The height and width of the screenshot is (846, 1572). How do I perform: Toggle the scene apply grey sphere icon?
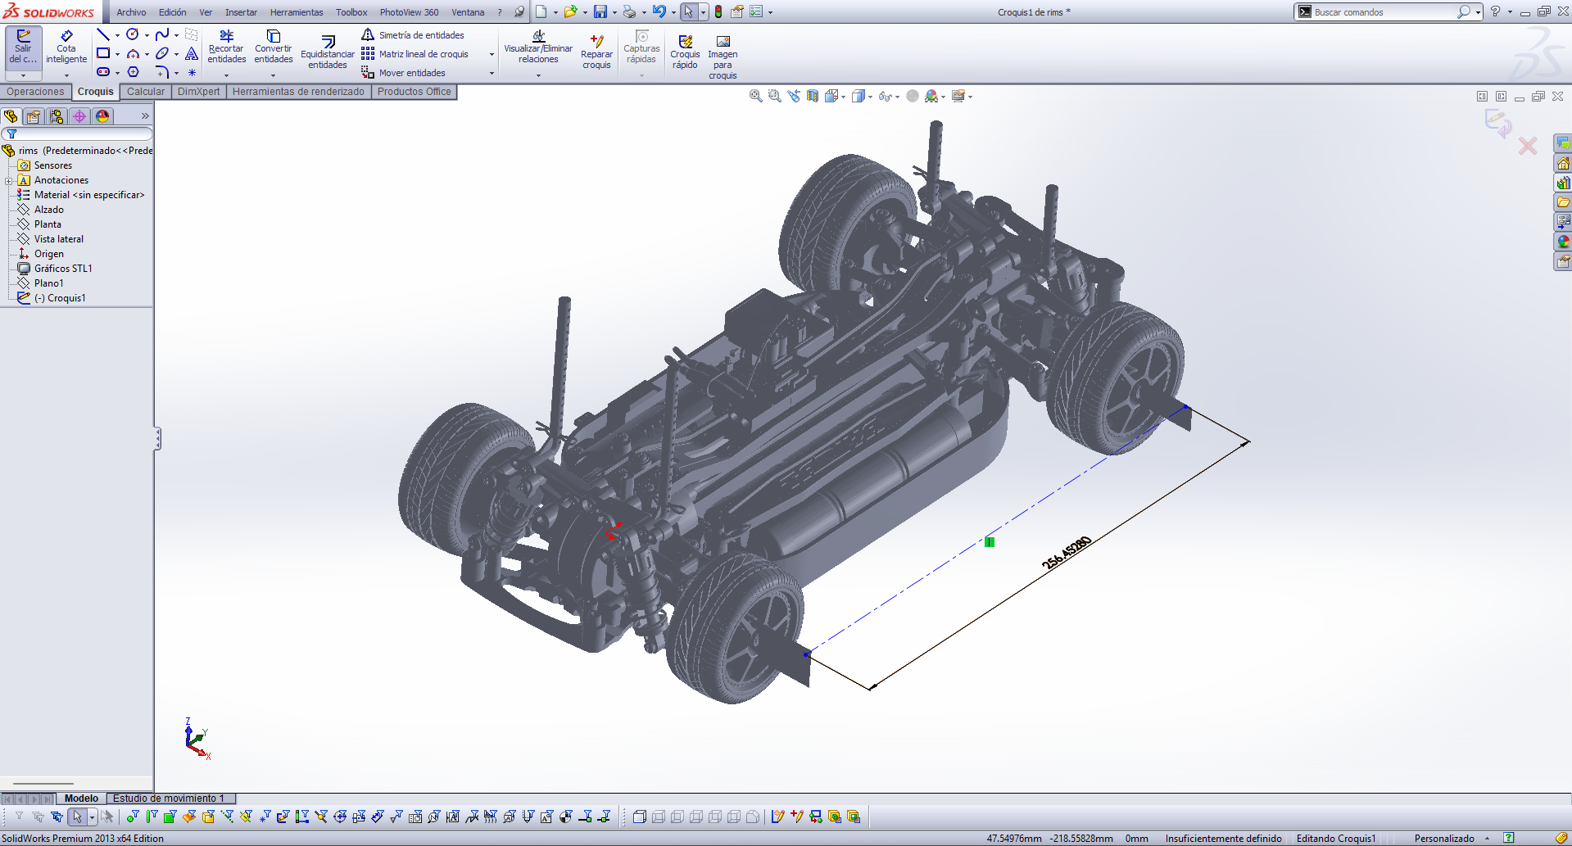(x=913, y=96)
